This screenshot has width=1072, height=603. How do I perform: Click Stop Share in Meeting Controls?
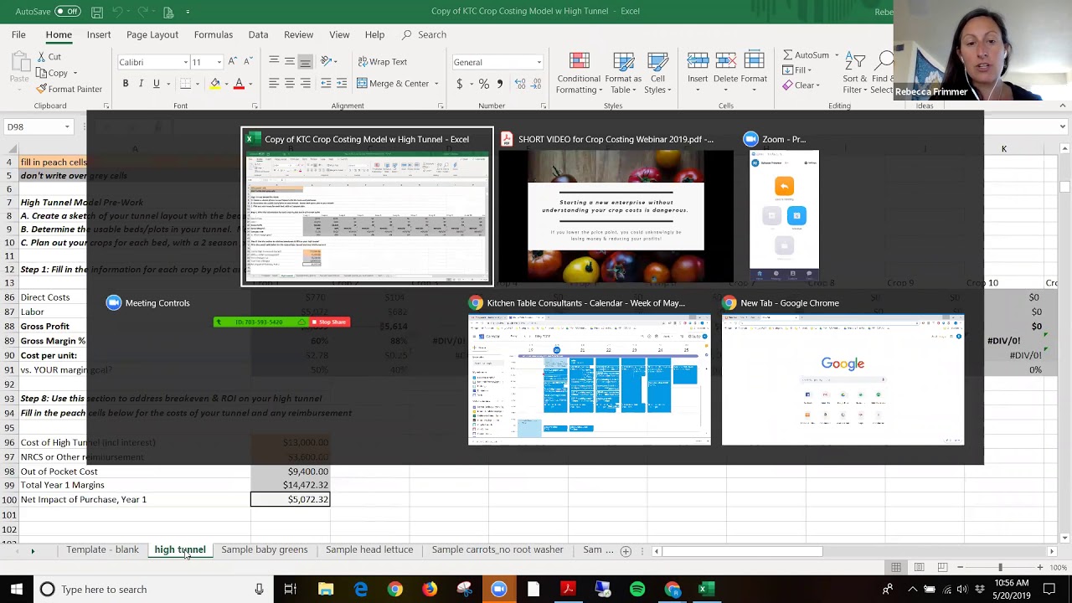click(331, 322)
